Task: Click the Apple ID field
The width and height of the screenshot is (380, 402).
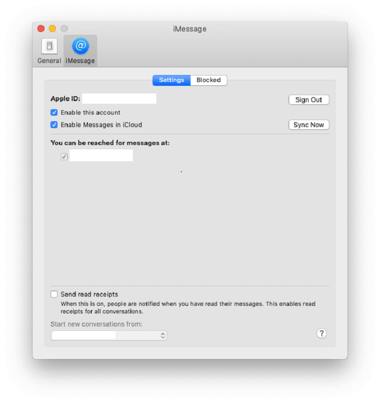Action: (x=119, y=99)
